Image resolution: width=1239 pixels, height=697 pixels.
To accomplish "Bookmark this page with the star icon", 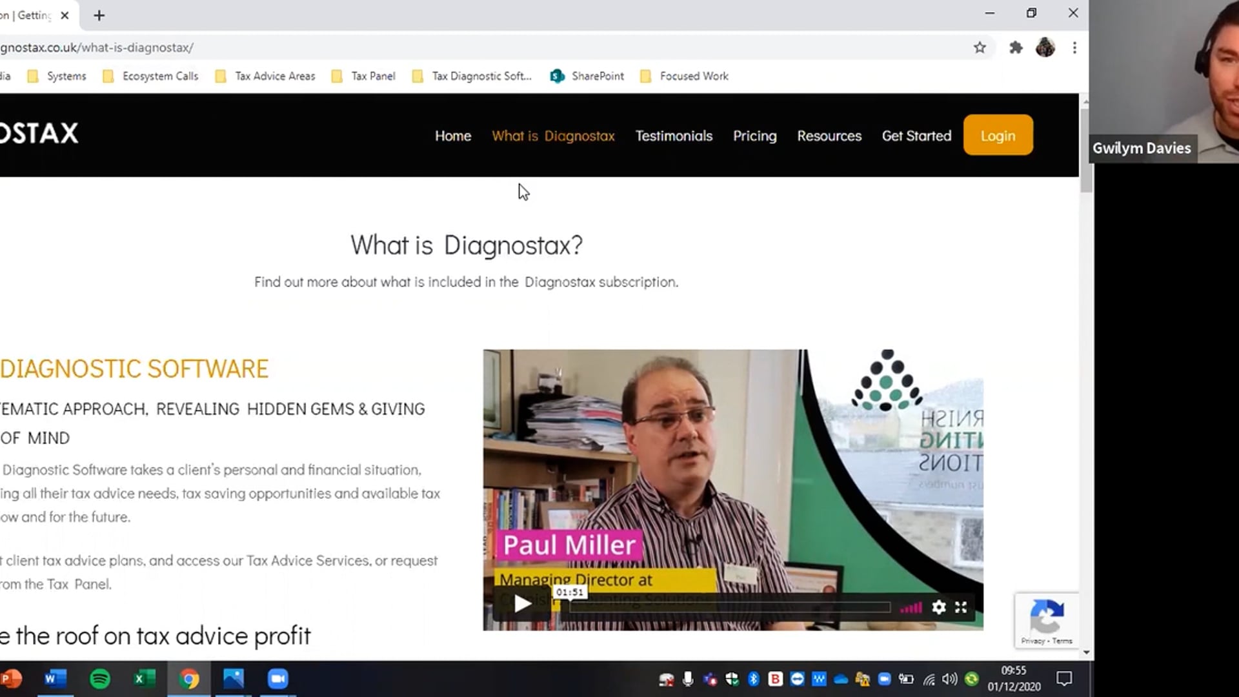I will click(980, 47).
